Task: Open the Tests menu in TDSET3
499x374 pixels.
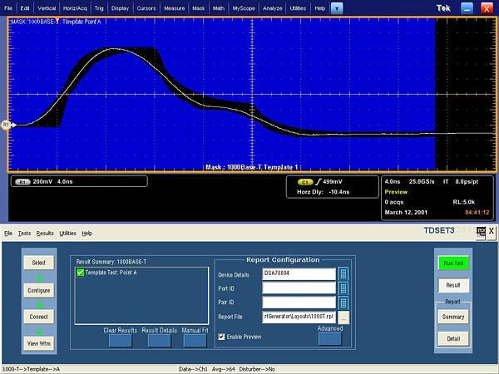Action: 25,234
